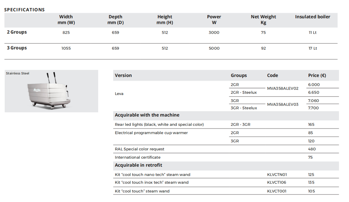349x202 pixels.
Task: Click the Stainless Steel machine image
Action: tap(51, 91)
